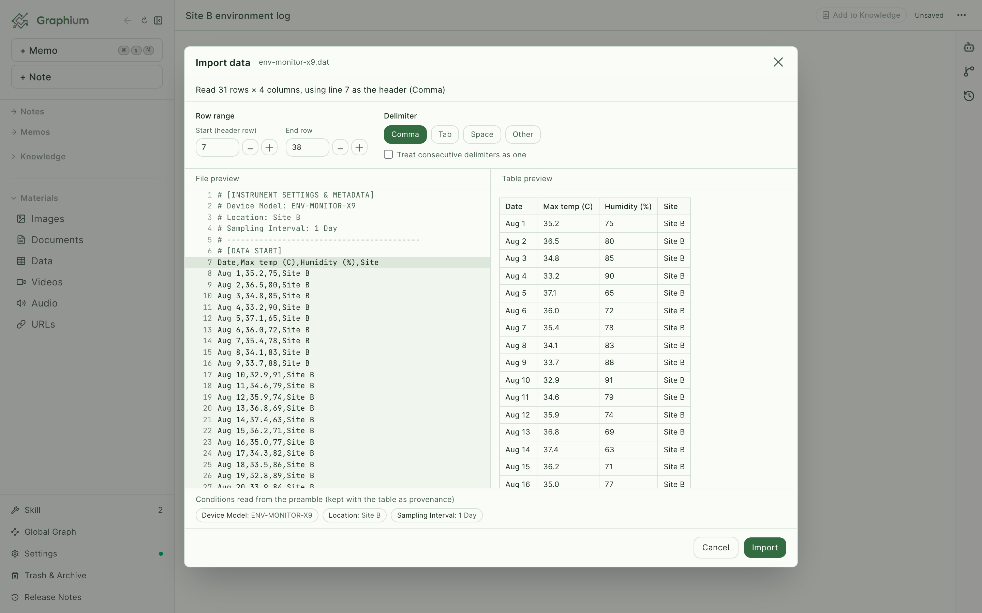The image size is (982, 613).
Task: Decrease the start header row value
Action: pyautogui.click(x=250, y=147)
